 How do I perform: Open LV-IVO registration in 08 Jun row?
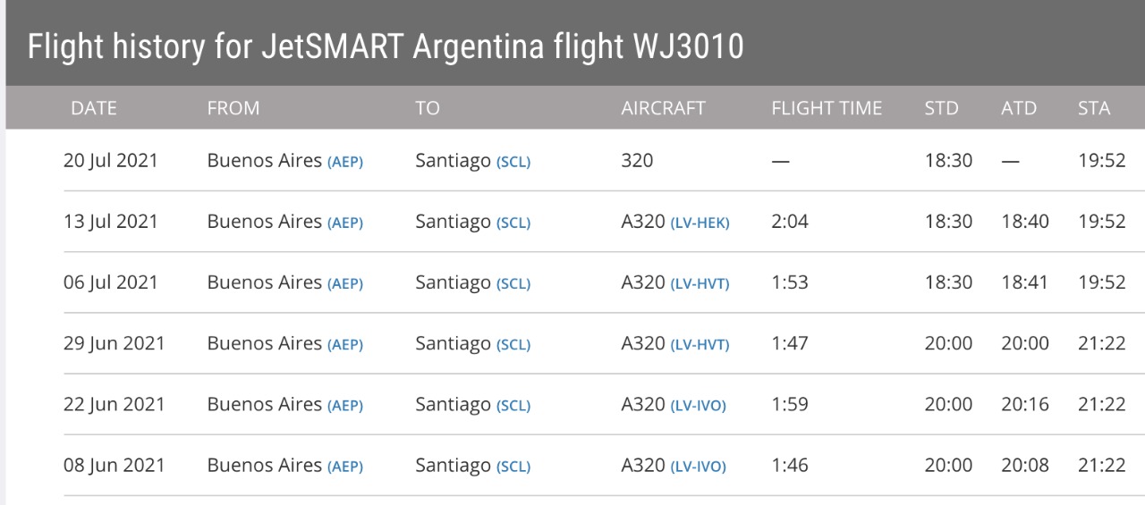pyautogui.click(x=698, y=466)
